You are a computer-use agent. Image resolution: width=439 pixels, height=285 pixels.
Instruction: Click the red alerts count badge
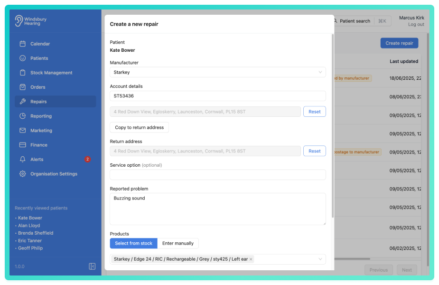87,159
